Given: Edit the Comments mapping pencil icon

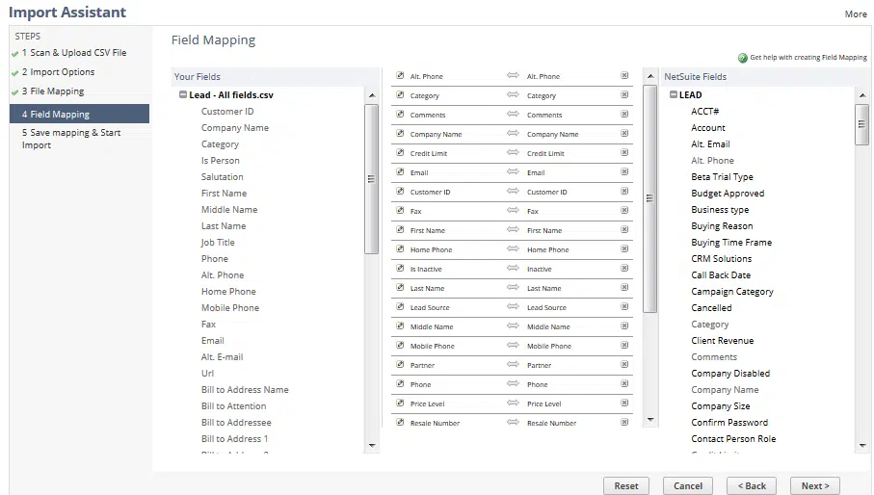Looking at the screenshot, I should coord(400,115).
